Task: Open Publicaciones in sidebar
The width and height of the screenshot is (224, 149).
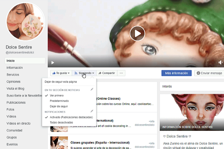Action: point(16,103)
